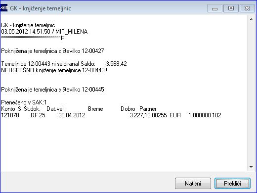This screenshot has width=257, height=193.
Task: Click the 'NEUSPEŠNO knjiženje temeljnice 12-00443' line
Action: [54, 70]
